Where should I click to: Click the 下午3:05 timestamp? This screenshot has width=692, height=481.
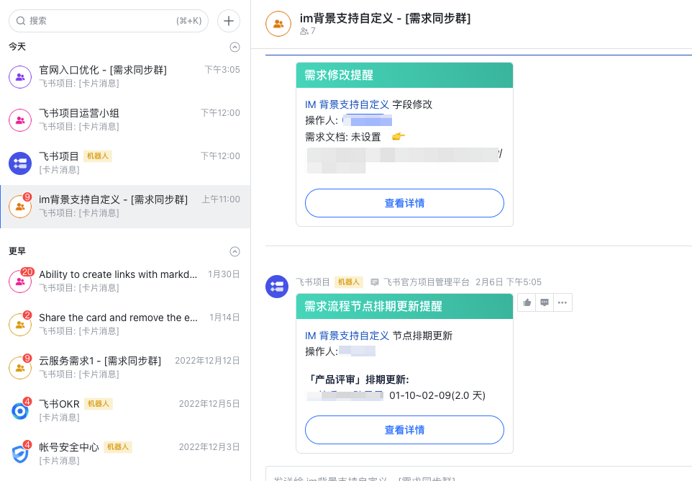pos(222,69)
